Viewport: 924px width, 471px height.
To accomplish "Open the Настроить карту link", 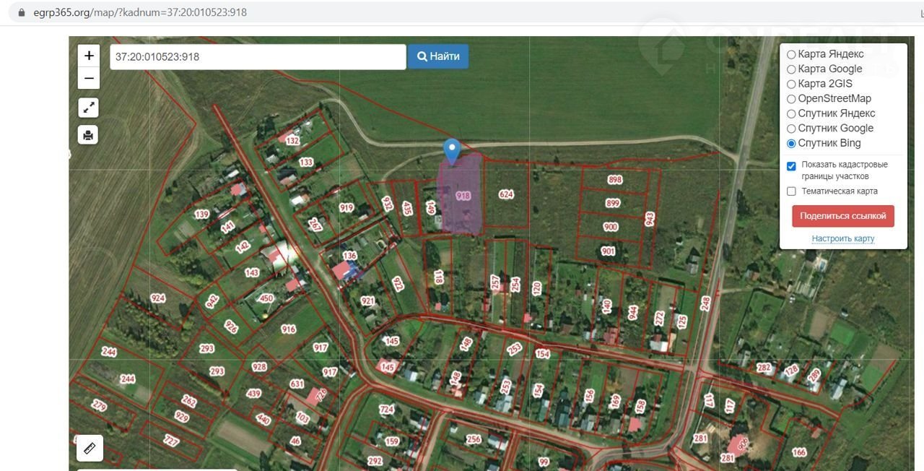I will coord(842,238).
